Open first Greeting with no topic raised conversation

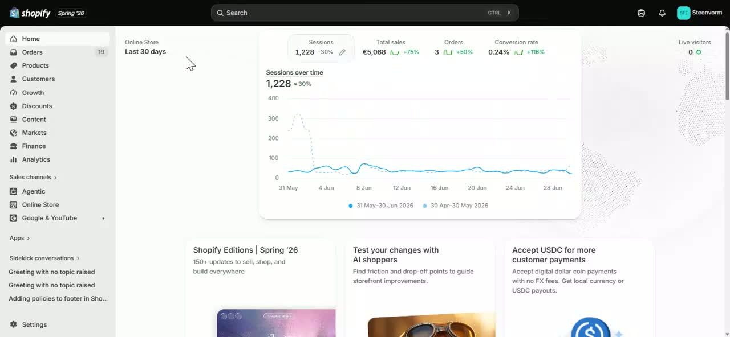52,272
